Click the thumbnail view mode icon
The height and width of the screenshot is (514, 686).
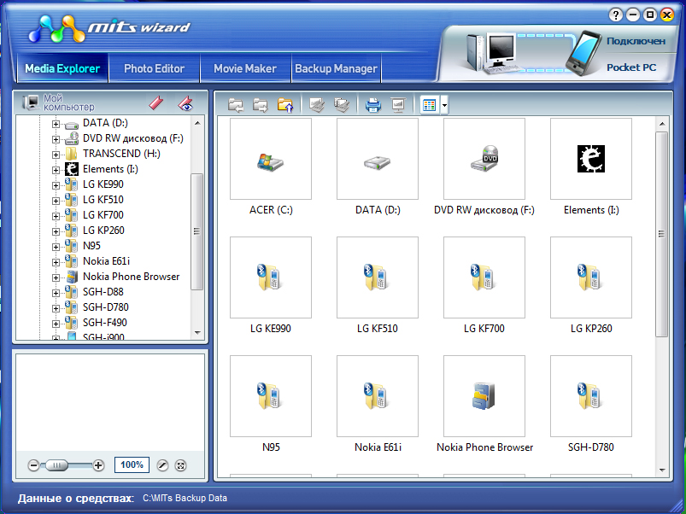pyautogui.click(x=430, y=105)
